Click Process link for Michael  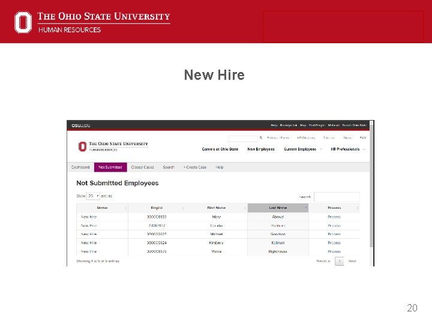point(334,234)
